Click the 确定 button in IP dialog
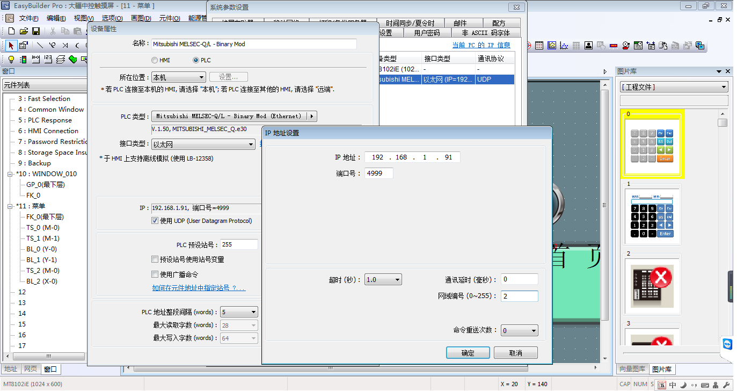737x391 pixels. [468, 353]
